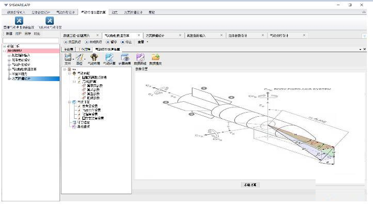Close the active 气动特性快速估算 document tab
373x205 pixels.
pyautogui.click(x=139, y=35)
